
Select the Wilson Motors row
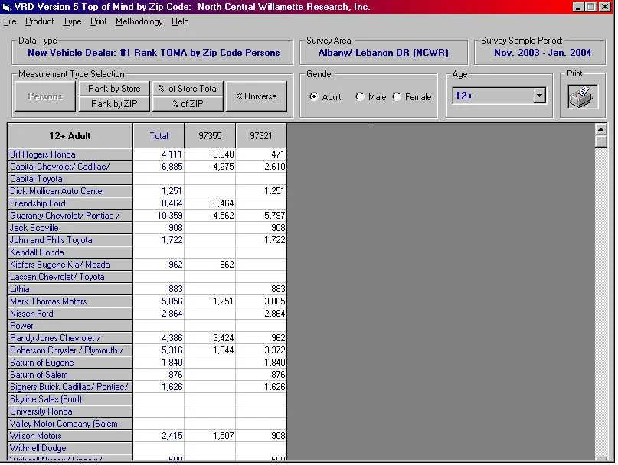tap(70, 435)
